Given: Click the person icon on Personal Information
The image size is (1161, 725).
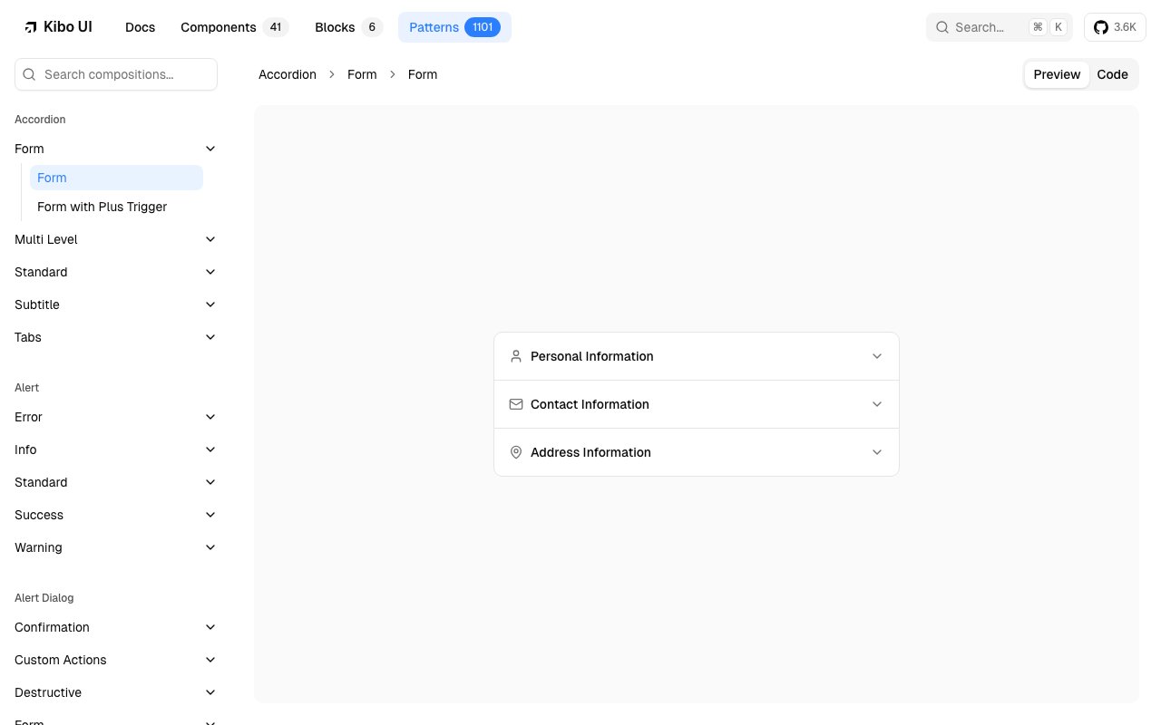Looking at the screenshot, I should click(516, 356).
